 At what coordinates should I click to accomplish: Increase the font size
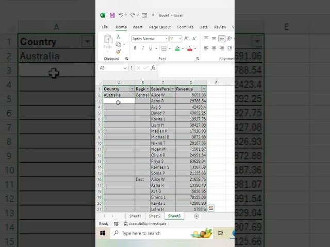pyautogui.click(x=187, y=39)
